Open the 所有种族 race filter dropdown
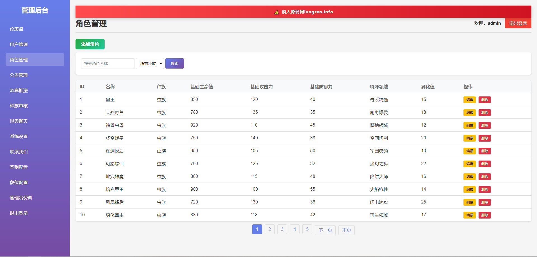Viewport: 537px width, 257px height. [150, 64]
